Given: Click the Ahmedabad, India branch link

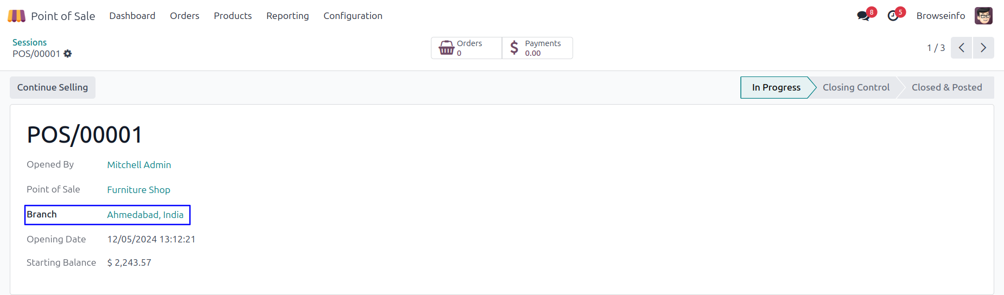Looking at the screenshot, I should point(145,215).
